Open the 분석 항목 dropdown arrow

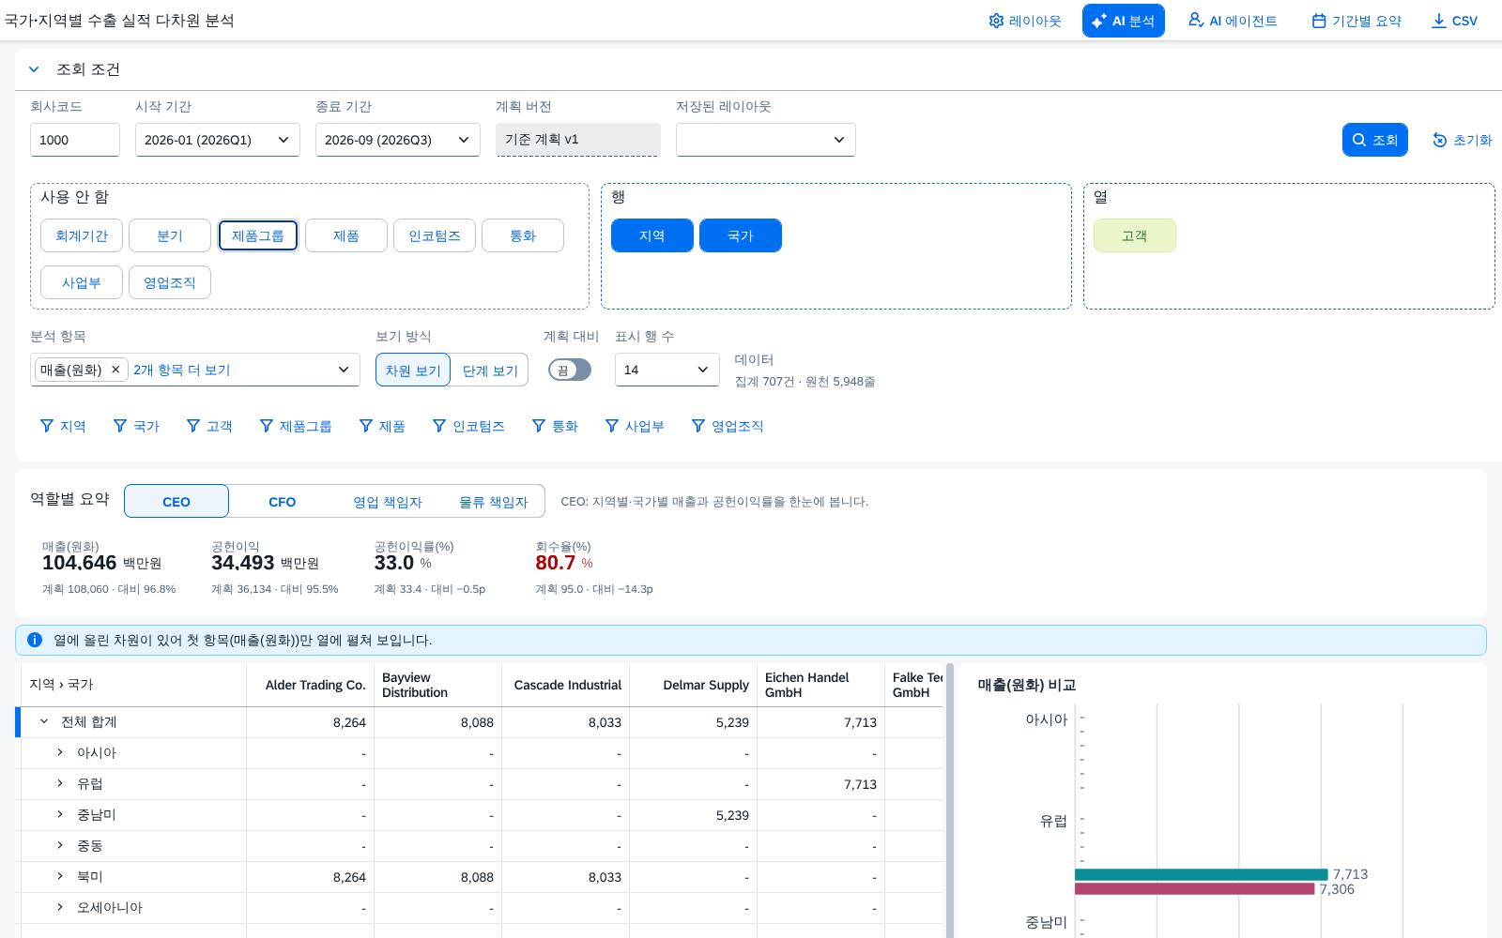[x=344, y=370]
